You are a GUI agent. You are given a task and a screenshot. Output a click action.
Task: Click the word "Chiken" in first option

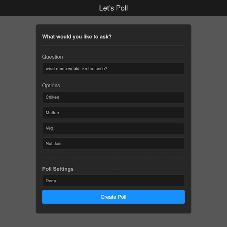tap(53, 97)
